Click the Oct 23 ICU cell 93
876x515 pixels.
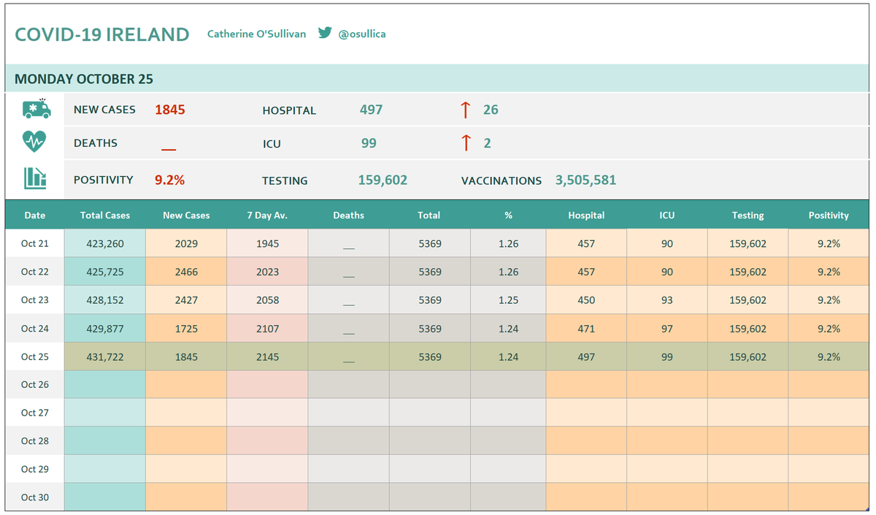click(667, 300)
